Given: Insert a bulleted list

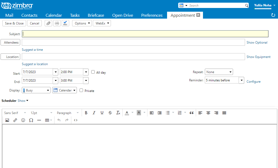Looking at the screenshot, I should 168,113.
